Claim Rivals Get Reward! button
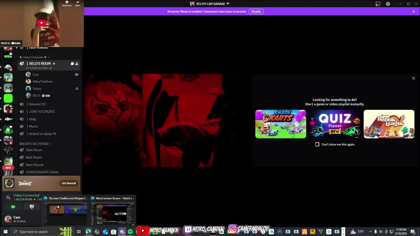The width and height of the screenshot is (420, 236). point(69,183)
